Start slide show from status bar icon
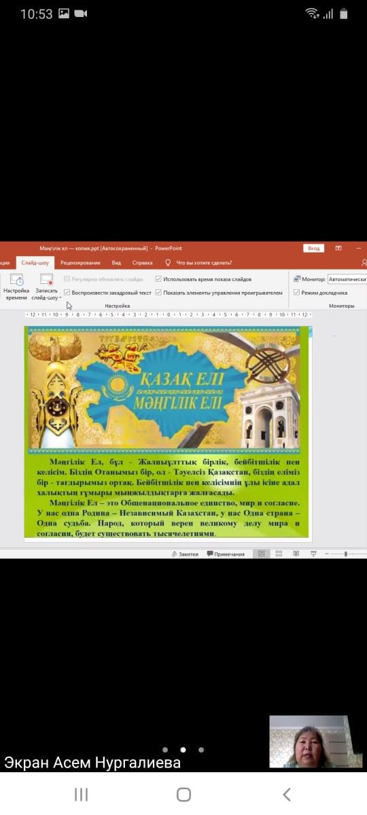 click(x=313, y=554)
